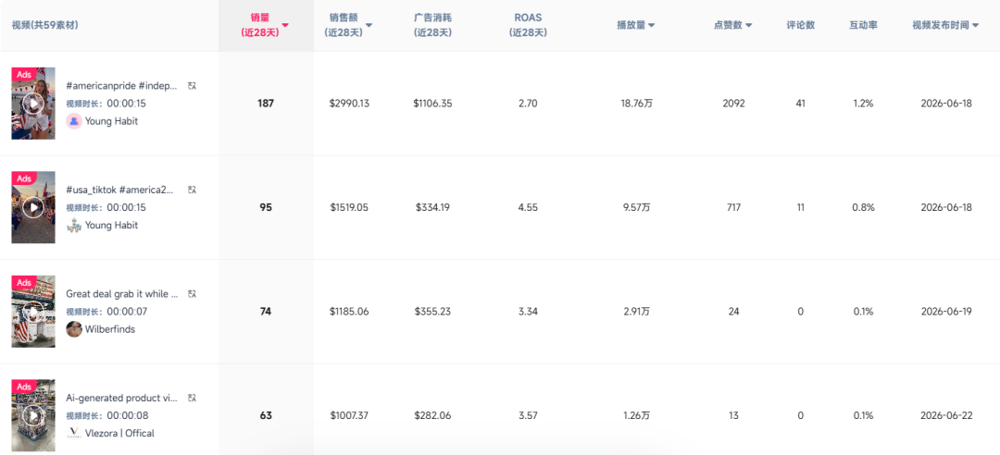Translate the Ai-generated product video title
The height and width of the screenshot is (455, 1000).
pyautogui.click(x=192, y=398)
